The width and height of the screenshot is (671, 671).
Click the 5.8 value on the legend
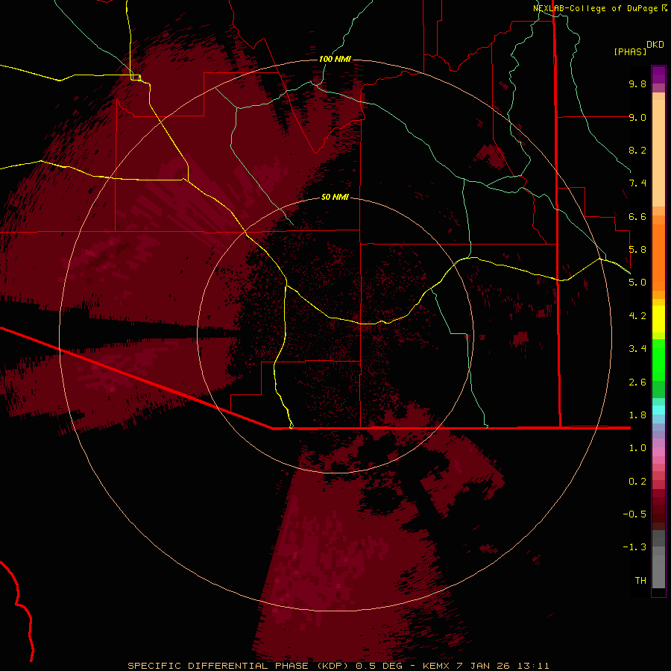[x=637, y=250]
